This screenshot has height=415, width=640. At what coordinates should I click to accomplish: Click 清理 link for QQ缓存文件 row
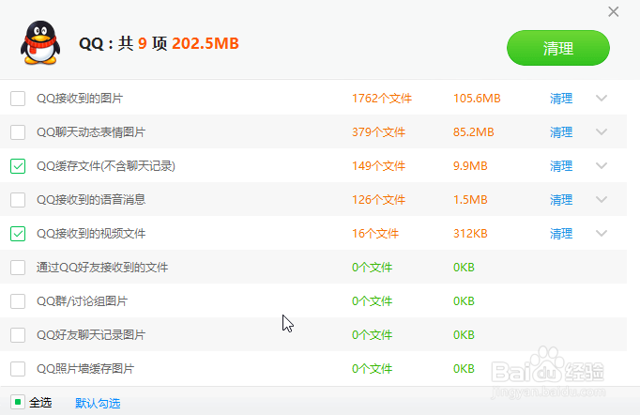click(x=561, y=166)
